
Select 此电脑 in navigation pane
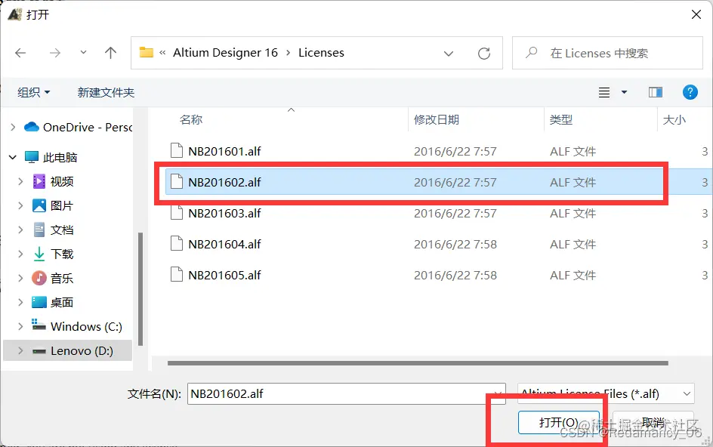click(x=51, y=157)
